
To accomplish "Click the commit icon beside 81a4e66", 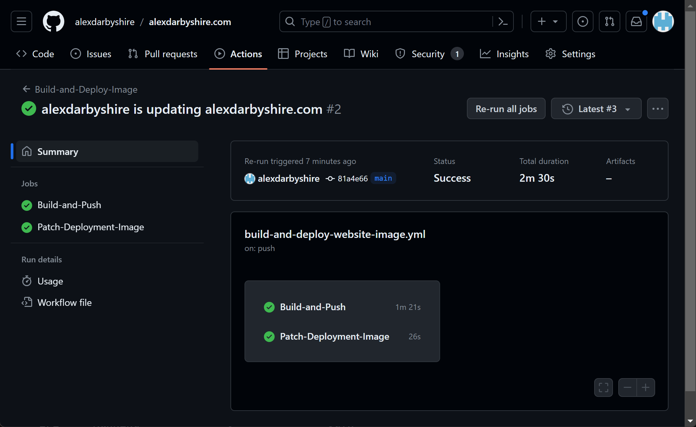I will point(330,179).
